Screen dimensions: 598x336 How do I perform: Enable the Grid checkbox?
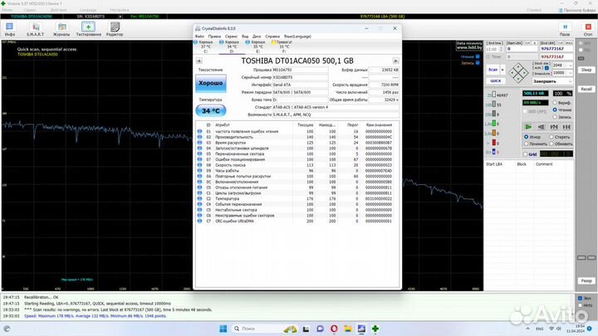[527, 154]
